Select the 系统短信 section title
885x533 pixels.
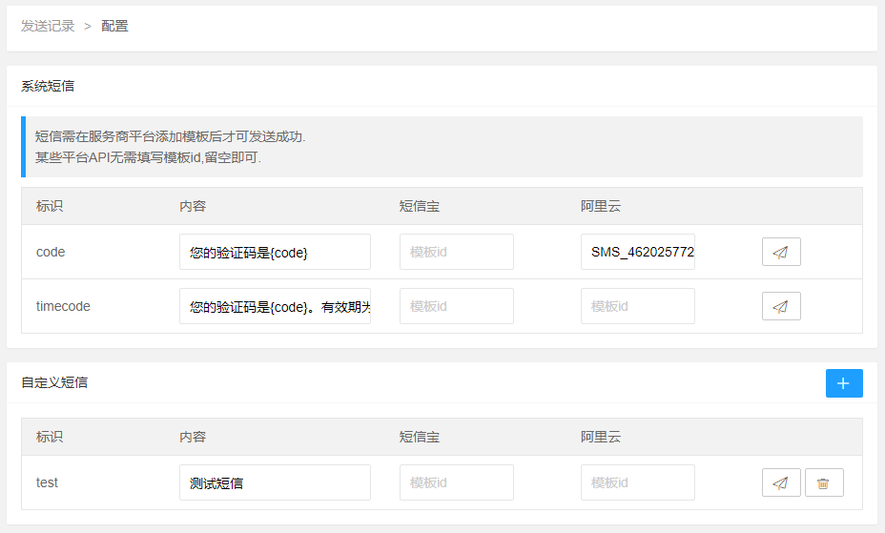(48, 86)
